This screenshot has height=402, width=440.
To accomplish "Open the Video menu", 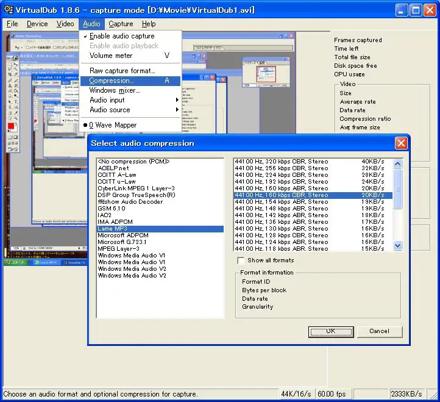I will (65, 24).
